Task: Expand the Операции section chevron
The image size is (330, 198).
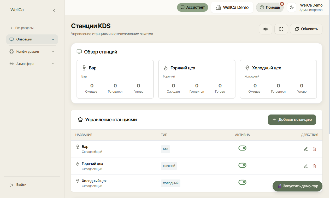Action: click(x=53, y=39)
